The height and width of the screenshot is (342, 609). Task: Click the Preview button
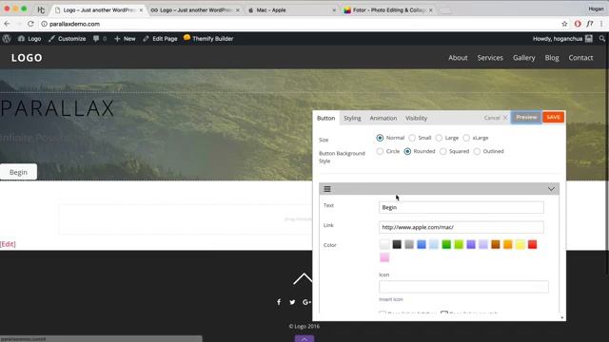click(x=526, y=117)
